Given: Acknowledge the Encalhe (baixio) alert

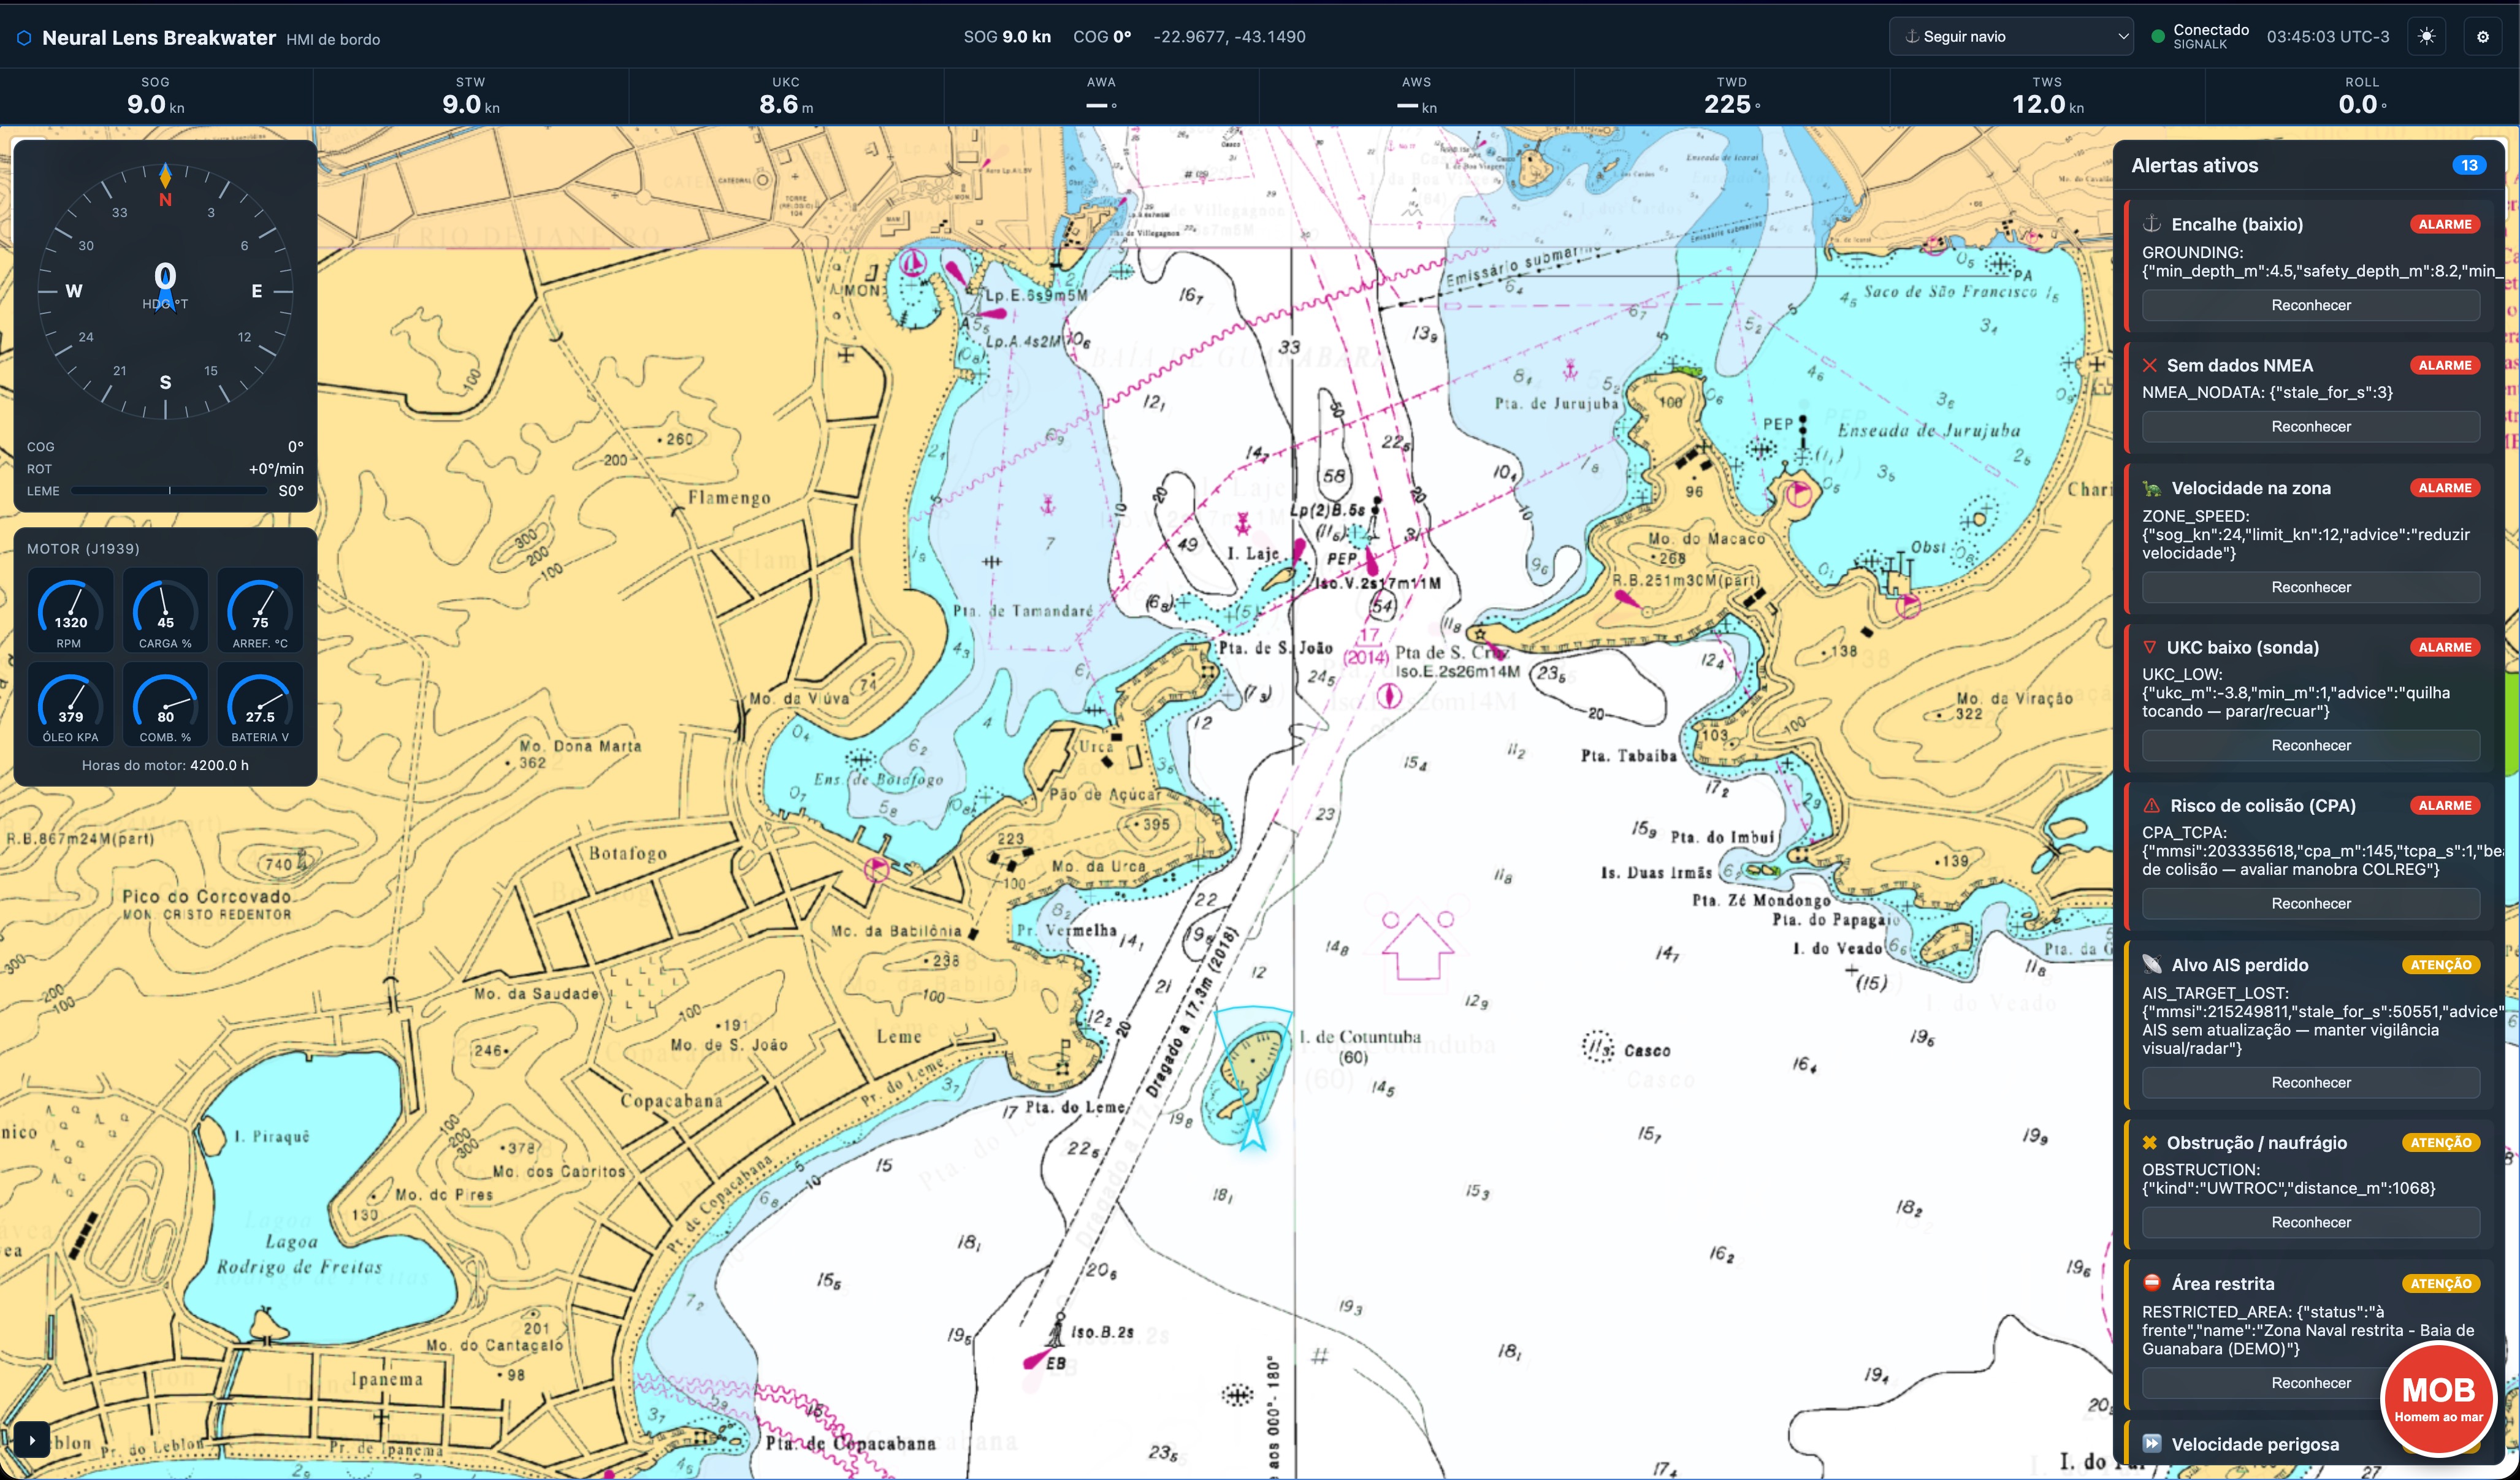Looking at the screenshot, I should click(2310, 305).
